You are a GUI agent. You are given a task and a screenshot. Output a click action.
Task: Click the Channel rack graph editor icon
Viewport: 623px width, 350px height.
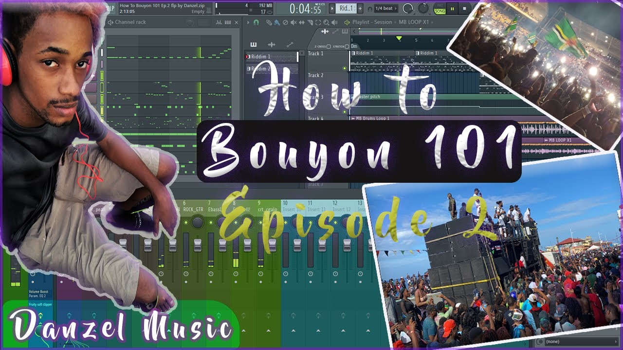219,22
